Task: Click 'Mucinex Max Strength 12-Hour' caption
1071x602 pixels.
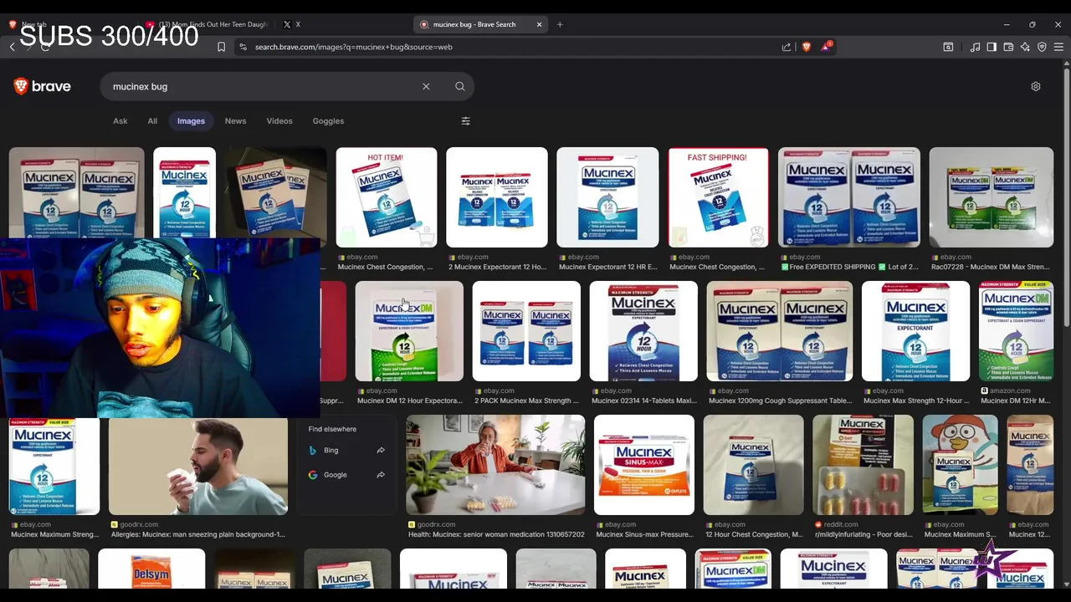Action: point(915,400)
